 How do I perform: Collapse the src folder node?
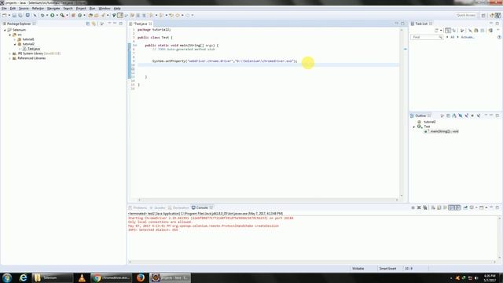[x=10, y=35]
